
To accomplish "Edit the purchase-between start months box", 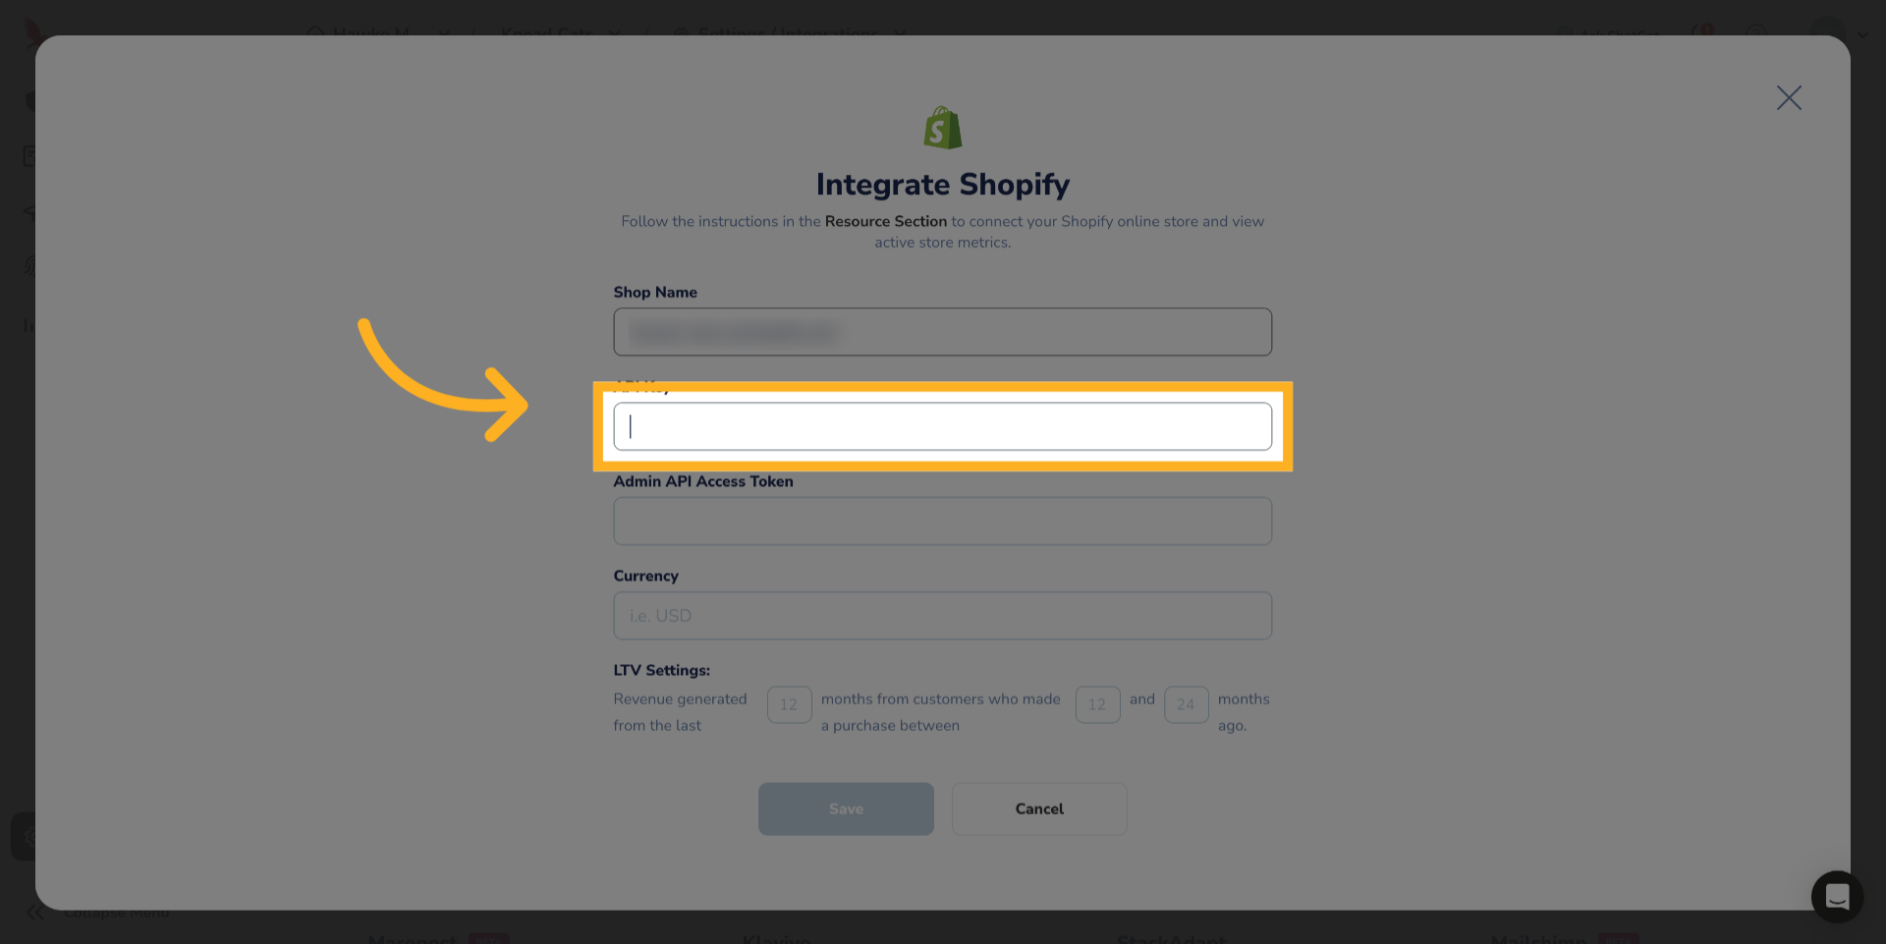I will click(1097, 704).
